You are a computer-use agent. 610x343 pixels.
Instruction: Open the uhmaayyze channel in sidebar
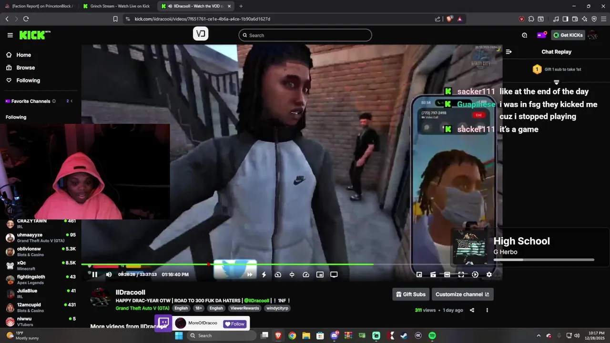click(x=41, y=238)
